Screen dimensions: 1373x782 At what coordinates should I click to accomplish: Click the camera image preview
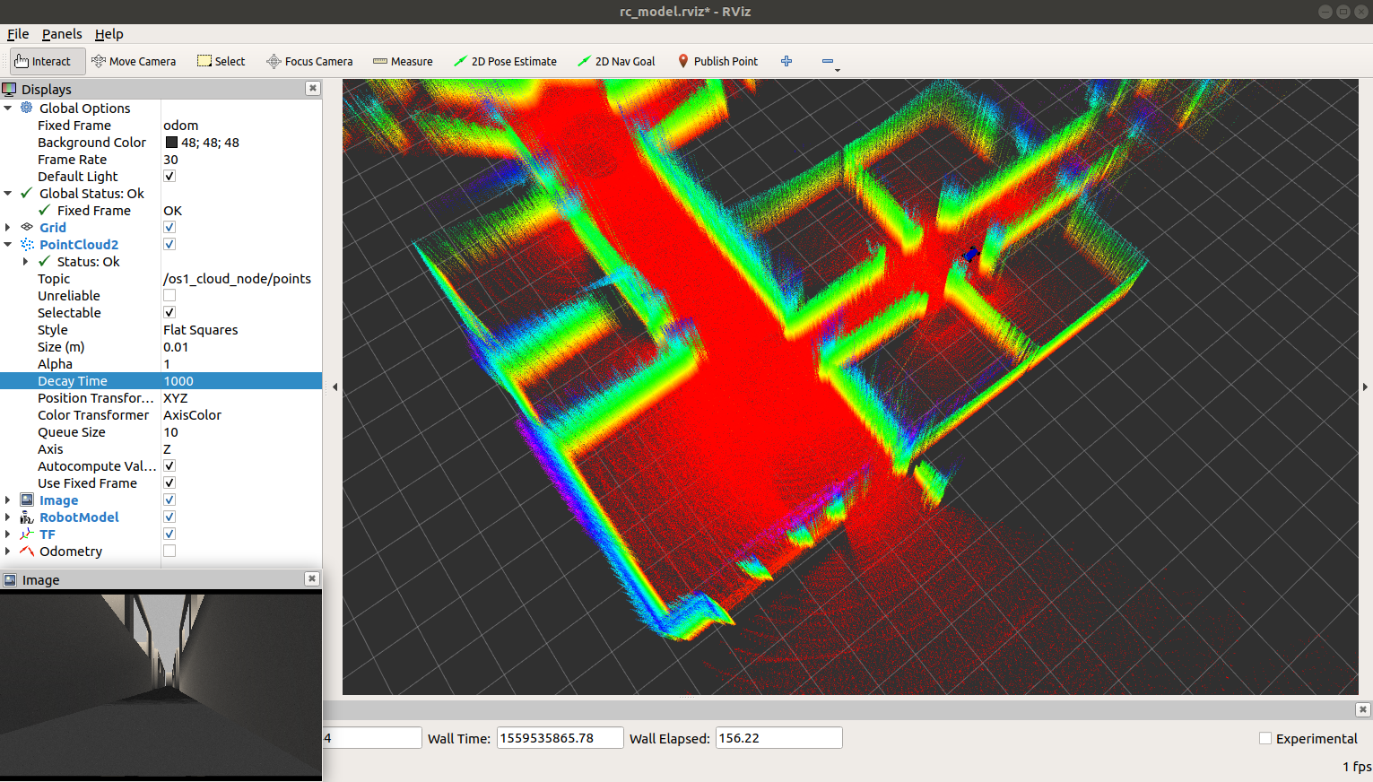point(161,685)
